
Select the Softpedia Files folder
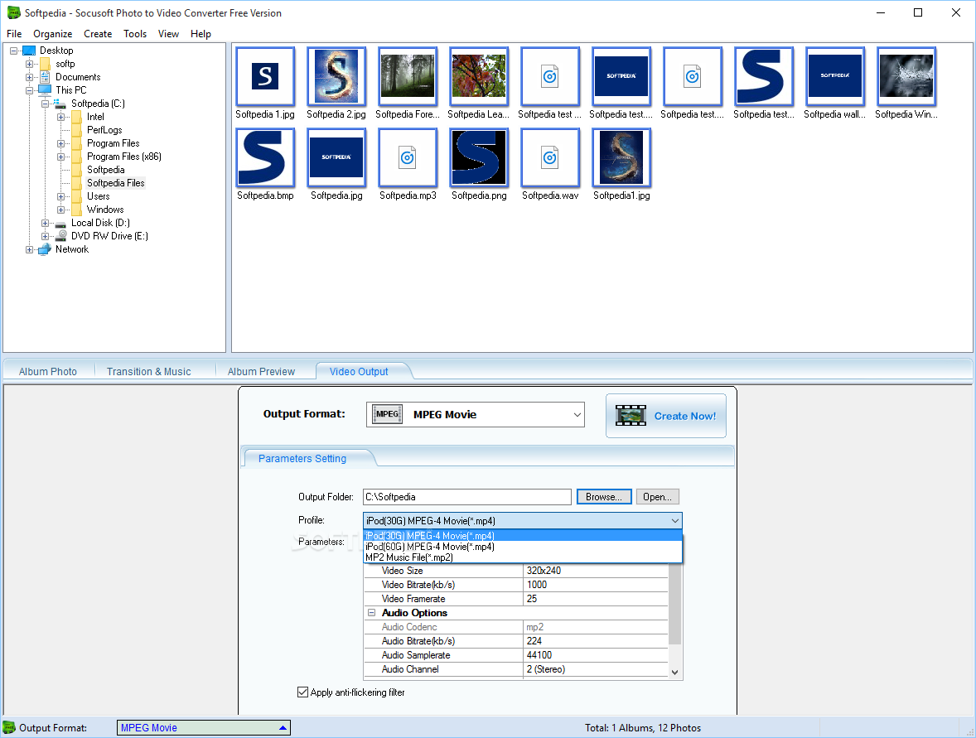116,183
